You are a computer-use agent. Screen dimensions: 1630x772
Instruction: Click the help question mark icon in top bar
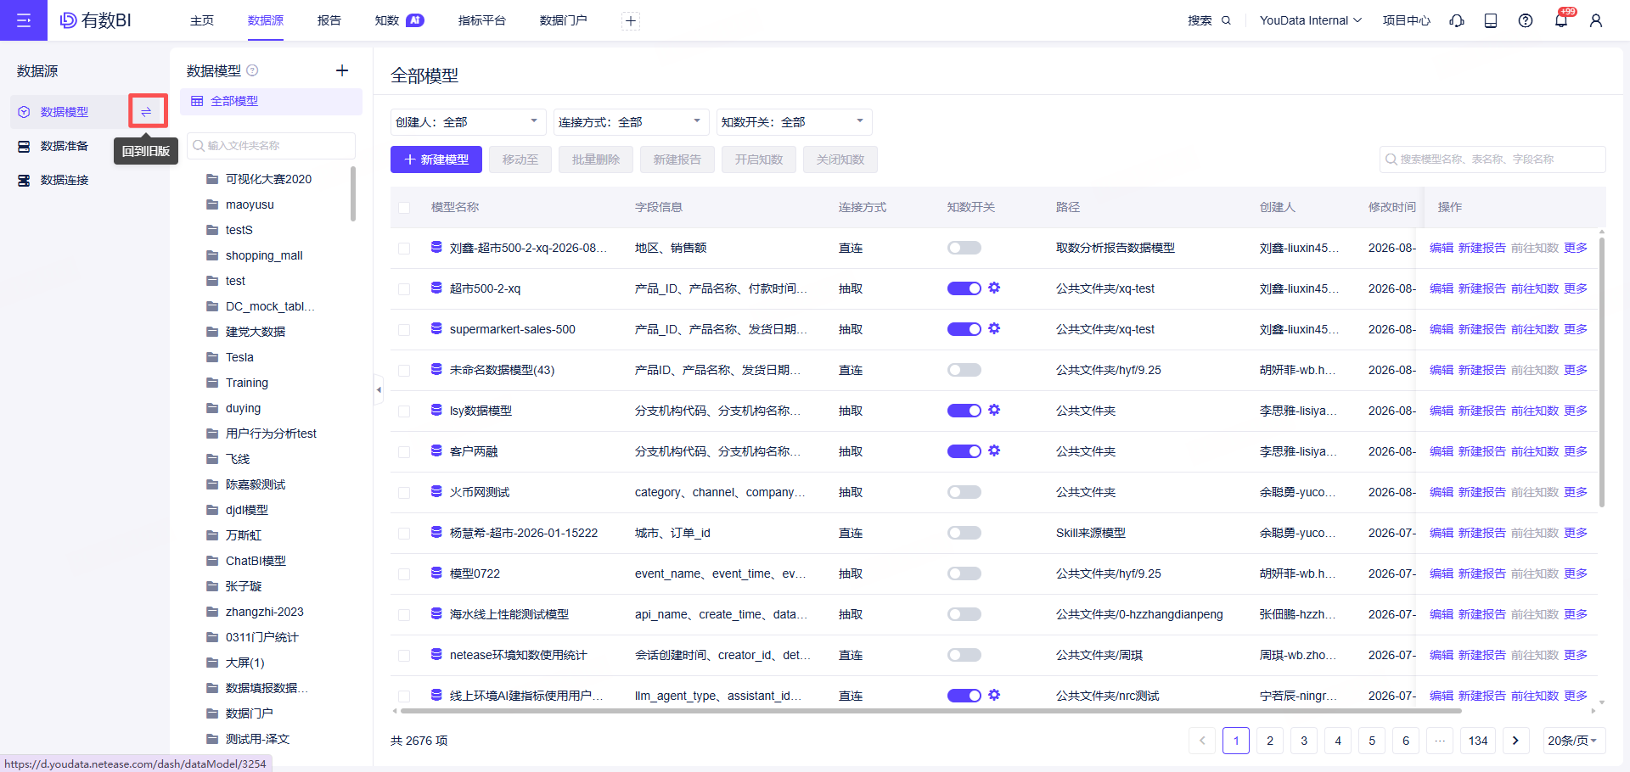point(1526,20)
